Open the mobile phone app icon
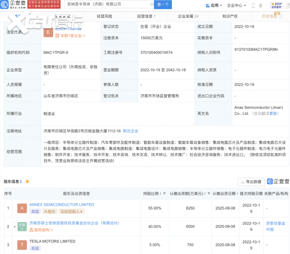Screen dimensions: 290x254 253,5
